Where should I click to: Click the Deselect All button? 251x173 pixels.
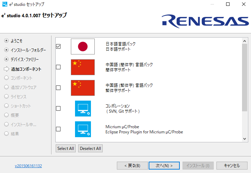click(90, 149)
